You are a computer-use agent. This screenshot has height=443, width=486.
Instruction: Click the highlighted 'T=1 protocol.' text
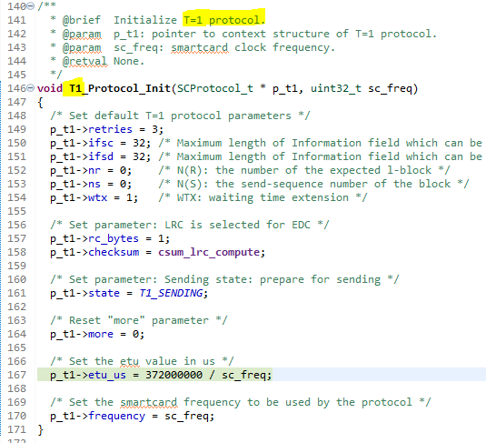coord(224,20)
